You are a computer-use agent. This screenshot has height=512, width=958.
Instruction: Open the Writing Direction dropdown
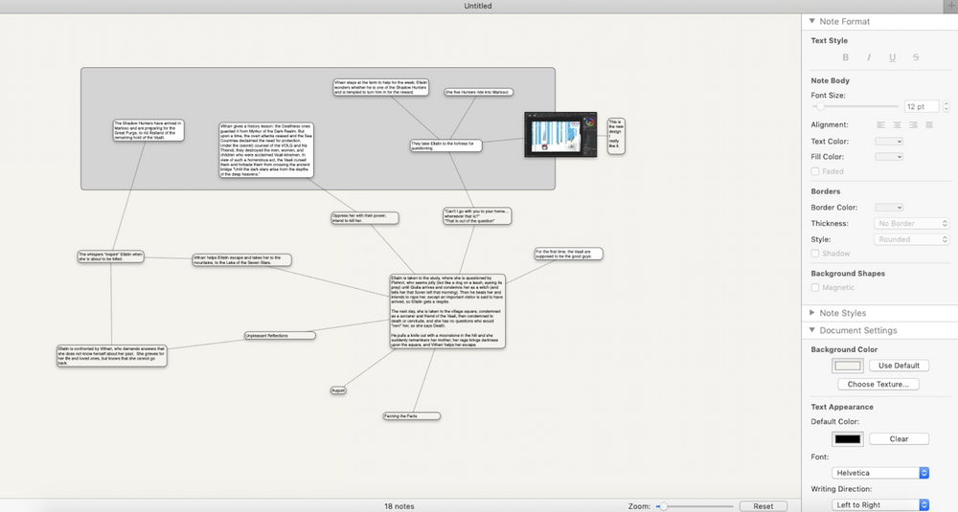click(882, 504)
